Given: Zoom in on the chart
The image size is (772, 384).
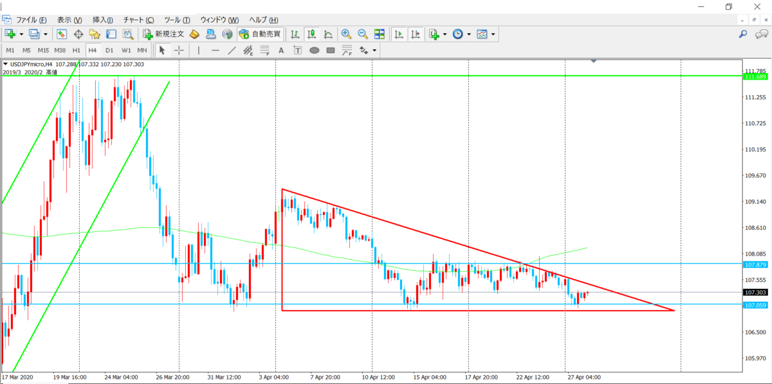Looking at the screenshot, I should [x=346, y=34].
